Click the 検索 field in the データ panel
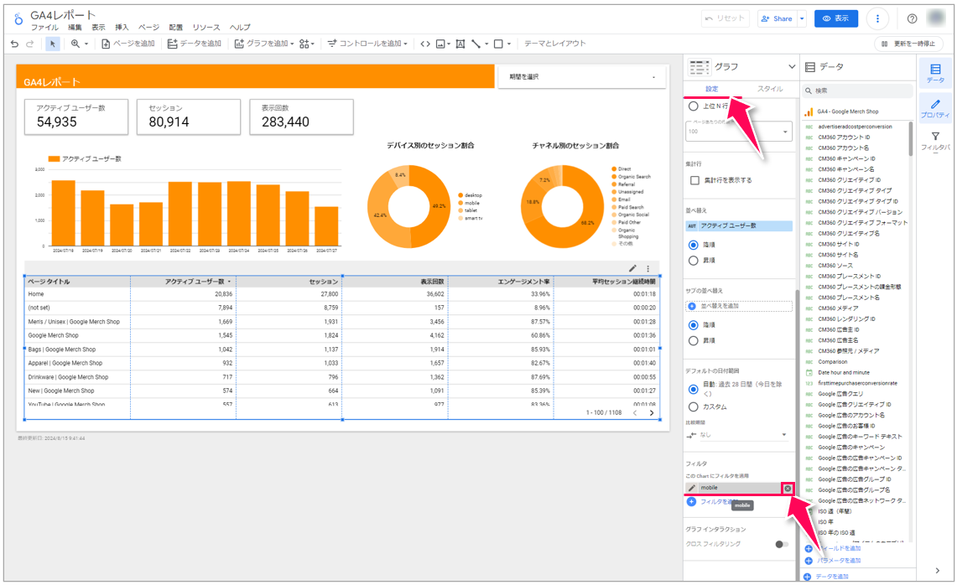The height and width of the screenshot is (585, 957). [x=857, y=91]
